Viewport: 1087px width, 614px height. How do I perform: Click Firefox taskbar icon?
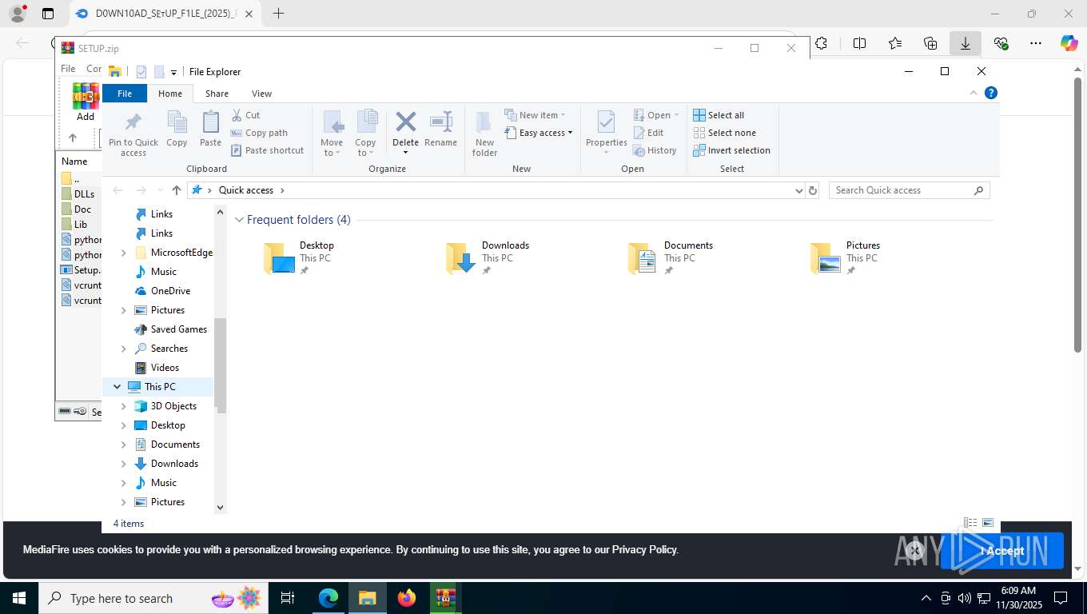pyautogui.click(x=407, y=598)
